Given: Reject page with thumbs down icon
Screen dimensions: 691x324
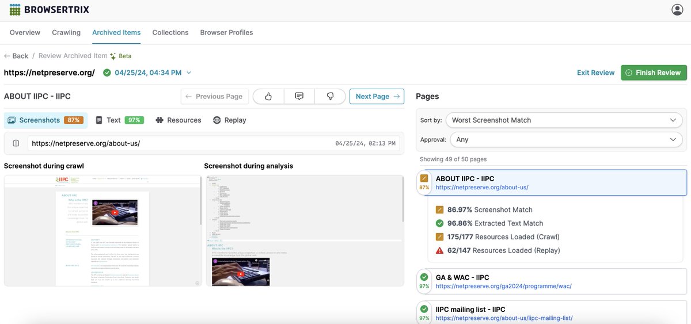Looking at the screenshot, I should click(x=330, y=96).
